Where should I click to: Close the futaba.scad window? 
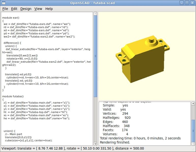[x=192, y=3]
